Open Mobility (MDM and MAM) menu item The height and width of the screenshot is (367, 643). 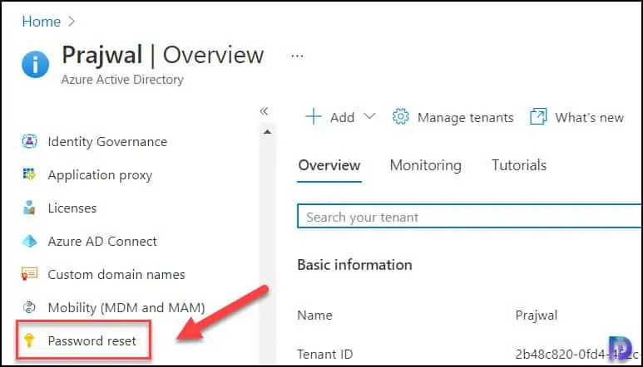click(126, 308)
